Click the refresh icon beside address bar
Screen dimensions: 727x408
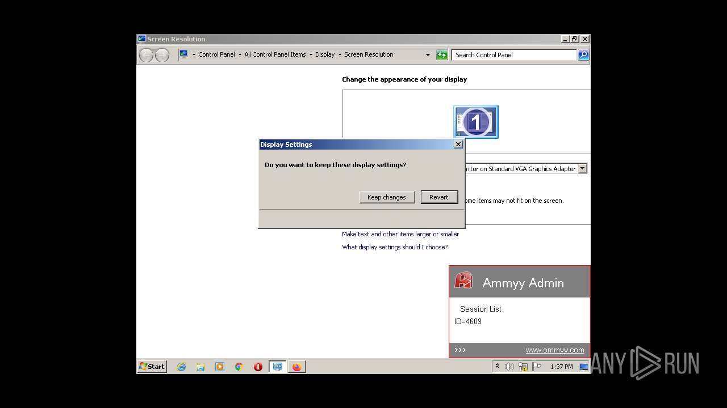[x=442, y=55]
